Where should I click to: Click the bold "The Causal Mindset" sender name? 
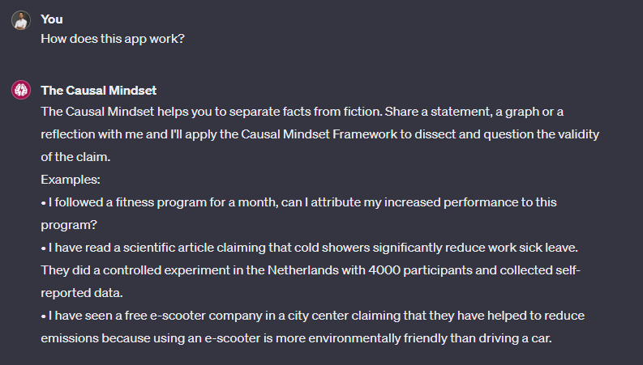tap(98, 91)
